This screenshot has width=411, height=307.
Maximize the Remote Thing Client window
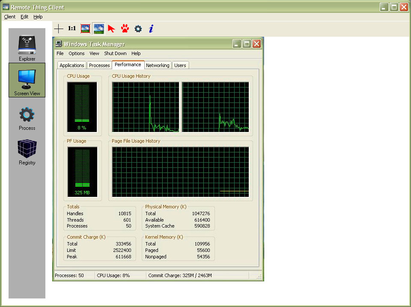[394, 7]
